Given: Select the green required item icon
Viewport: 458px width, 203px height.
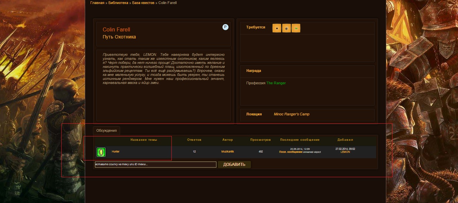Looking at the screenshot, I should pyautogui.click(x=296, y=28).
